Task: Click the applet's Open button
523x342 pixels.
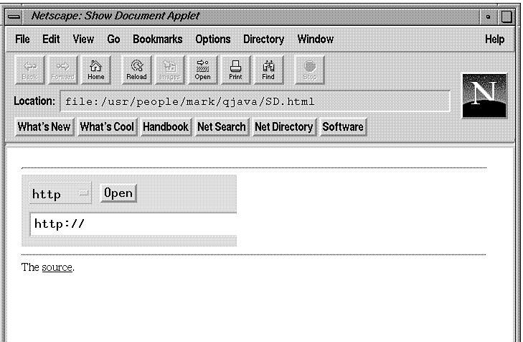Action: (118, 193)
